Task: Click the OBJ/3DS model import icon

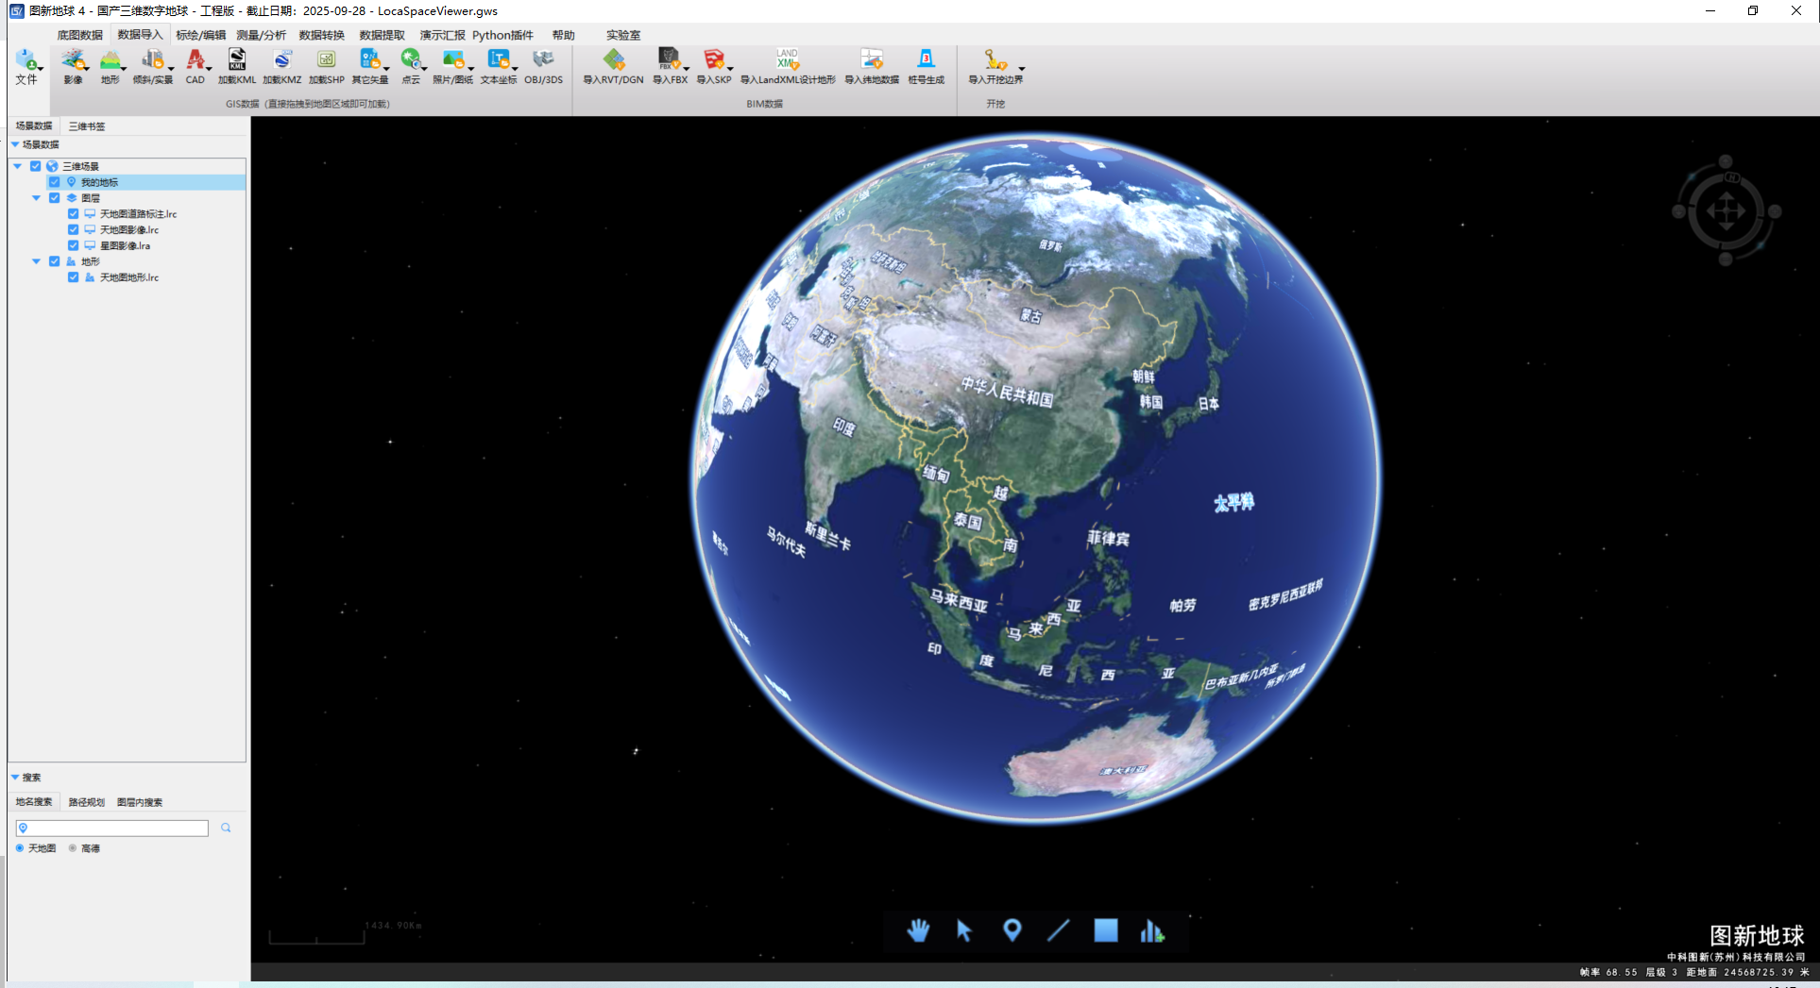Action: tap(543, 60)
